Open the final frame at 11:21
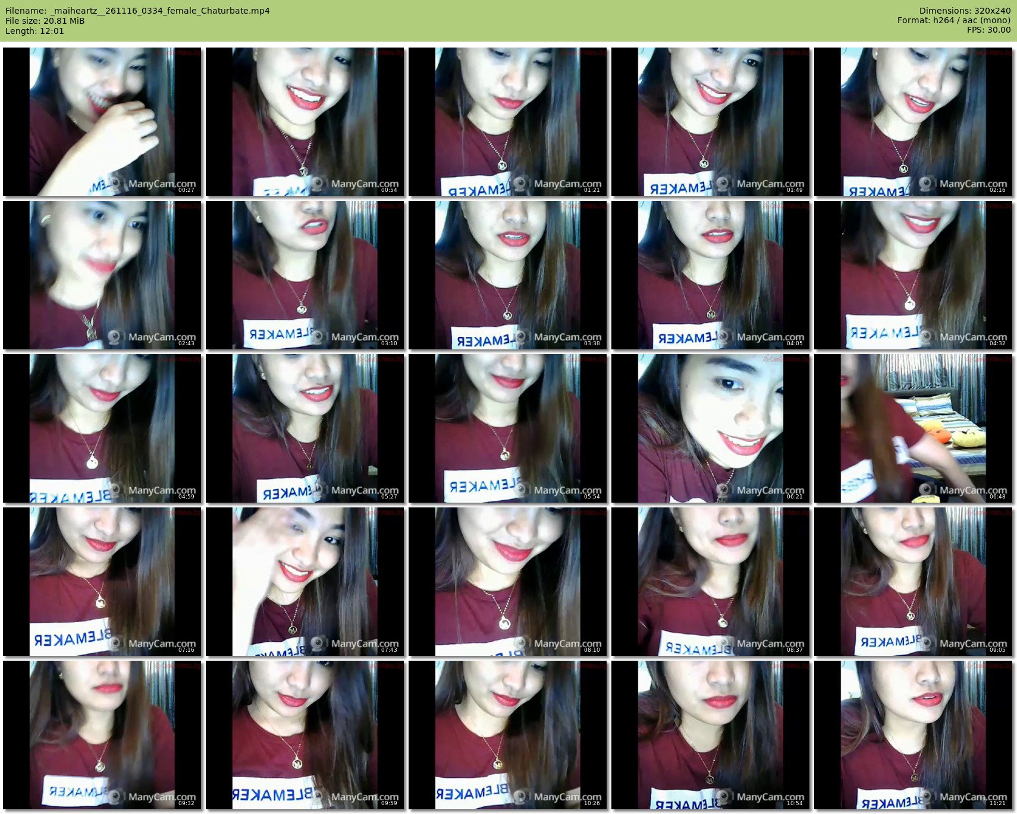This screenshot has width=1017, height=814. click(914, 735)
